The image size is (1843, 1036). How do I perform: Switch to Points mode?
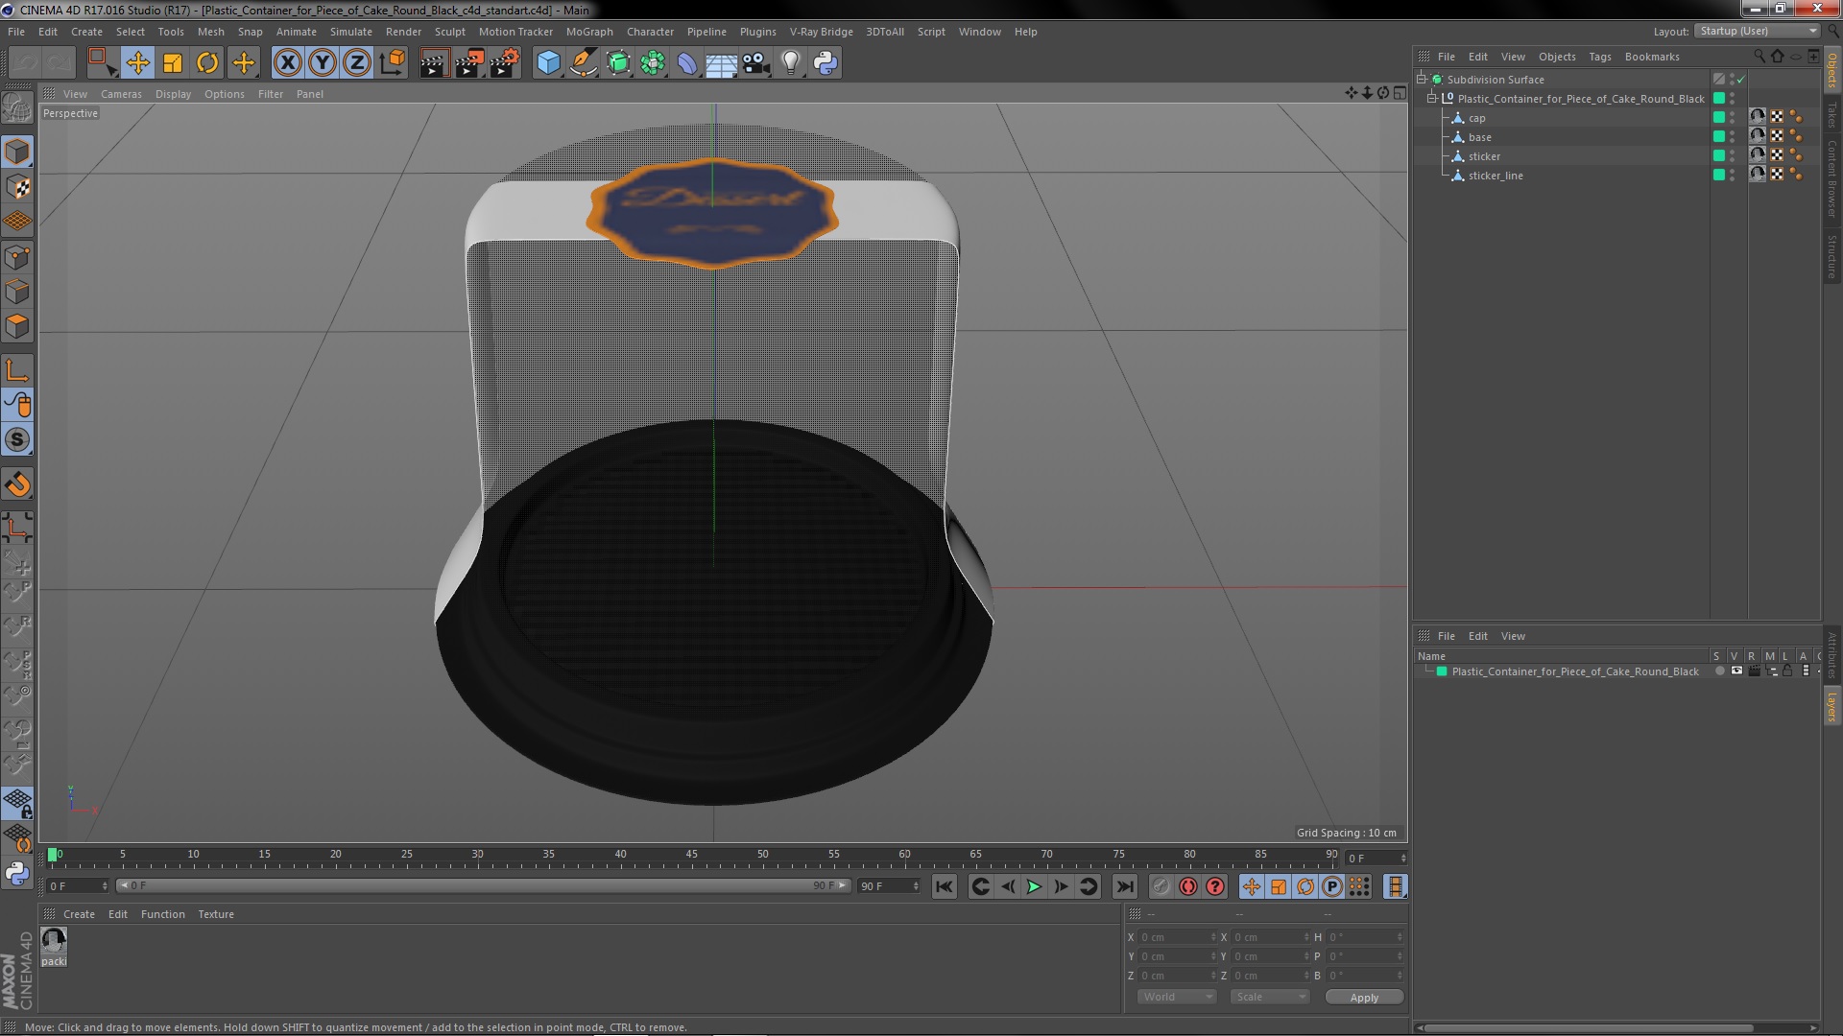point(17,256)
